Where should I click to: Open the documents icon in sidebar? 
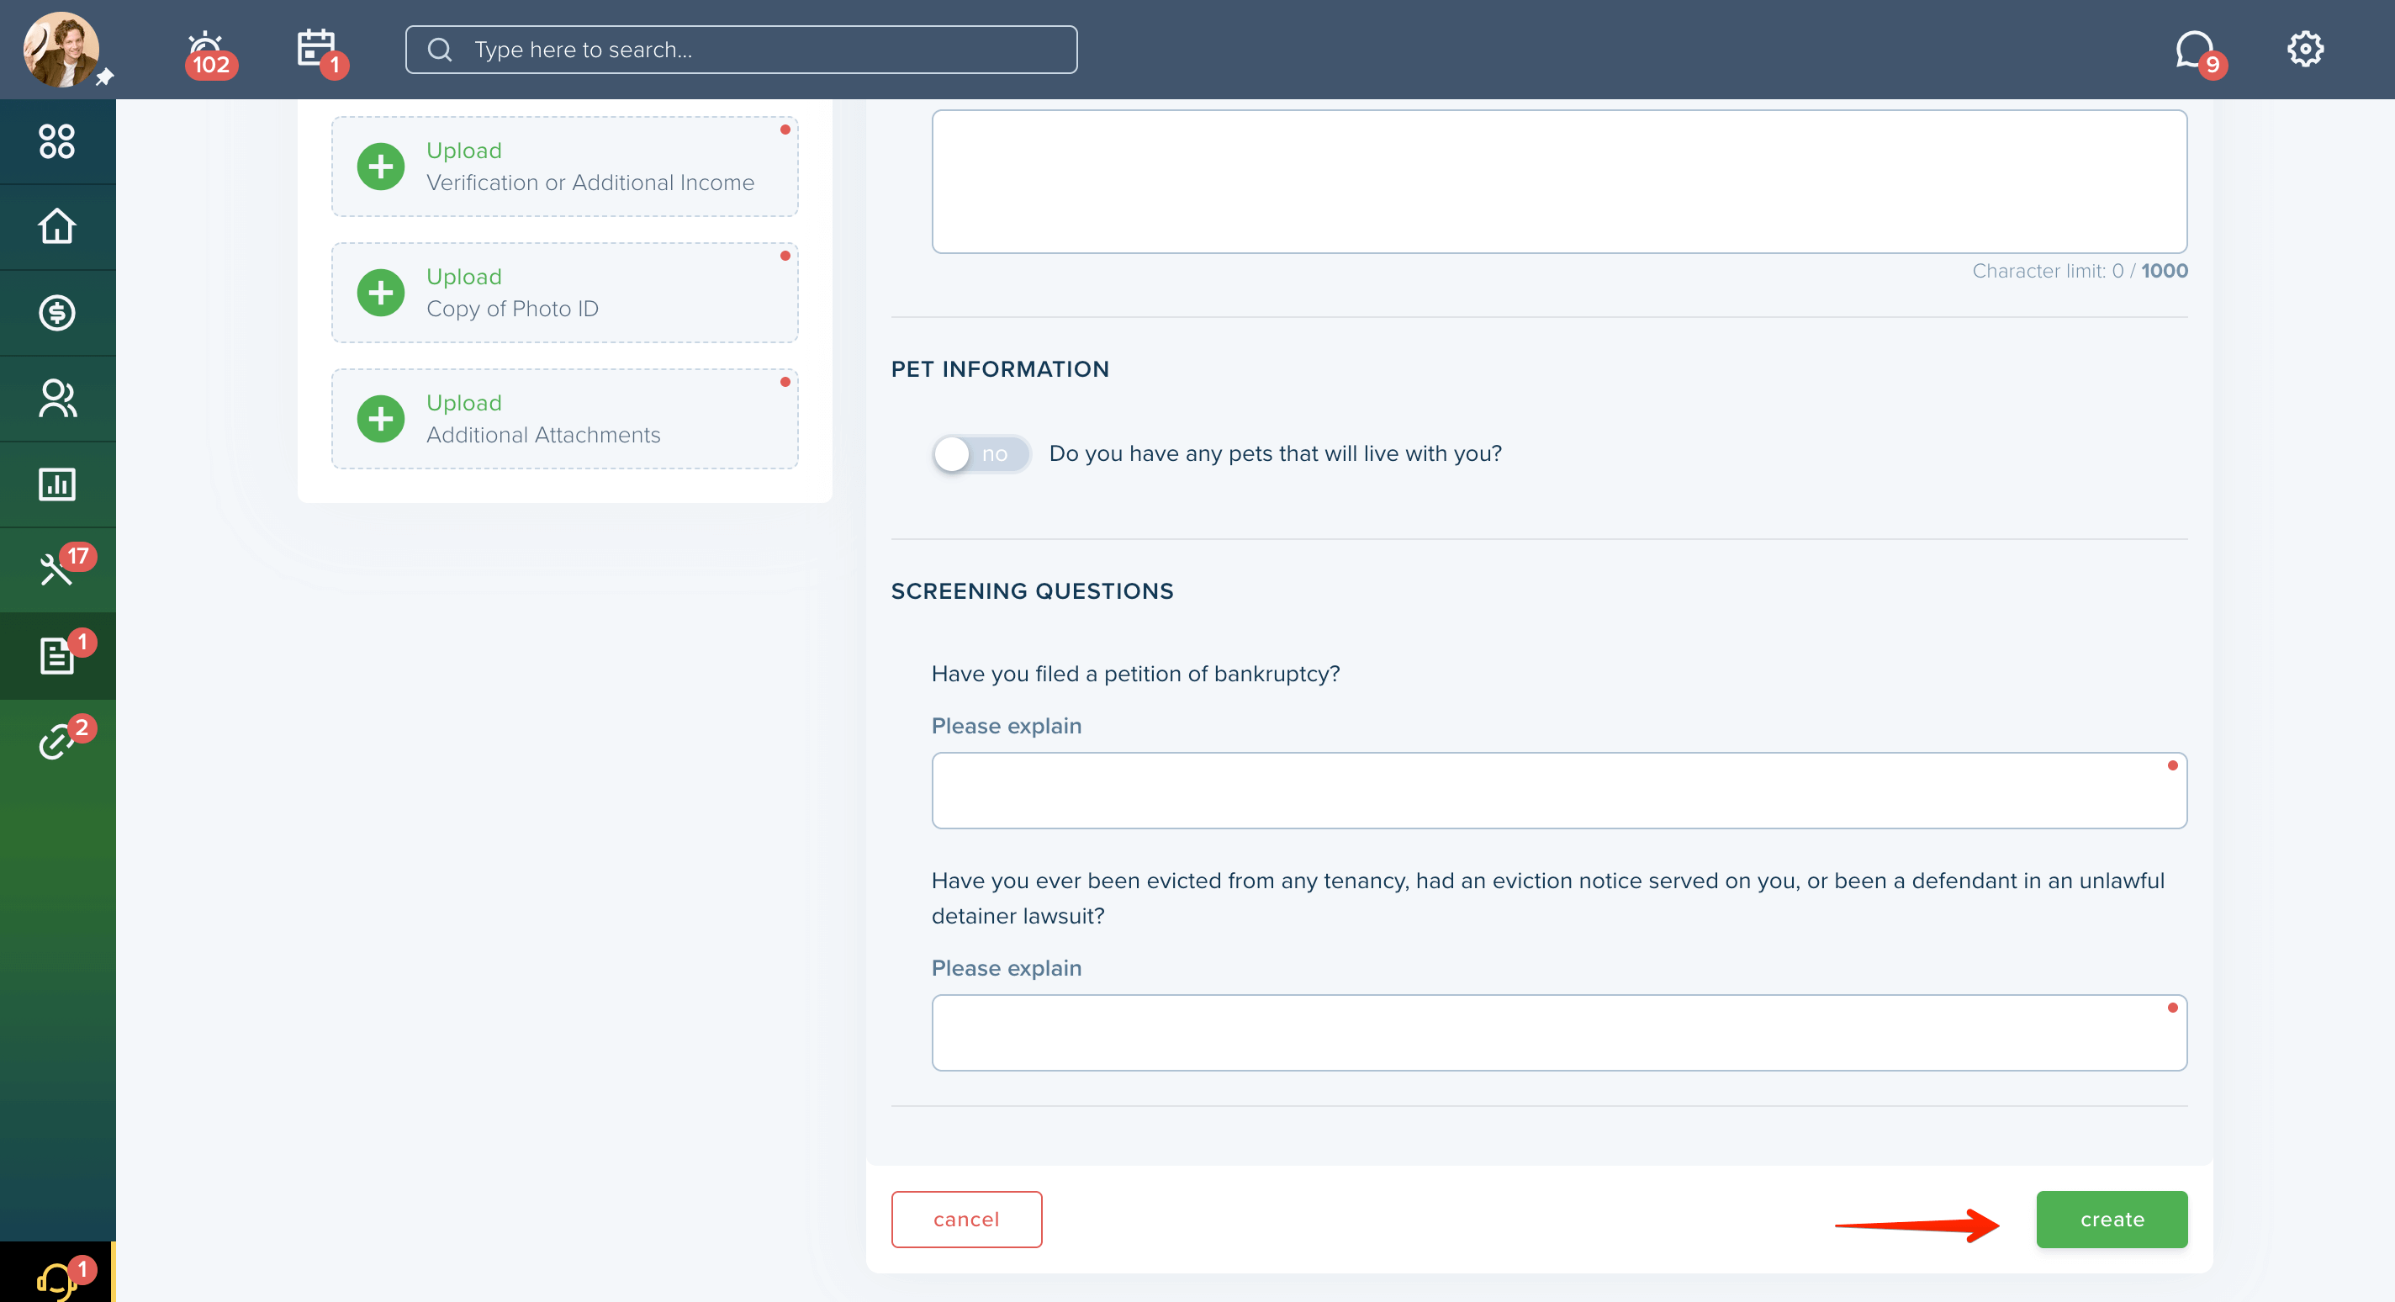[58, 656]
